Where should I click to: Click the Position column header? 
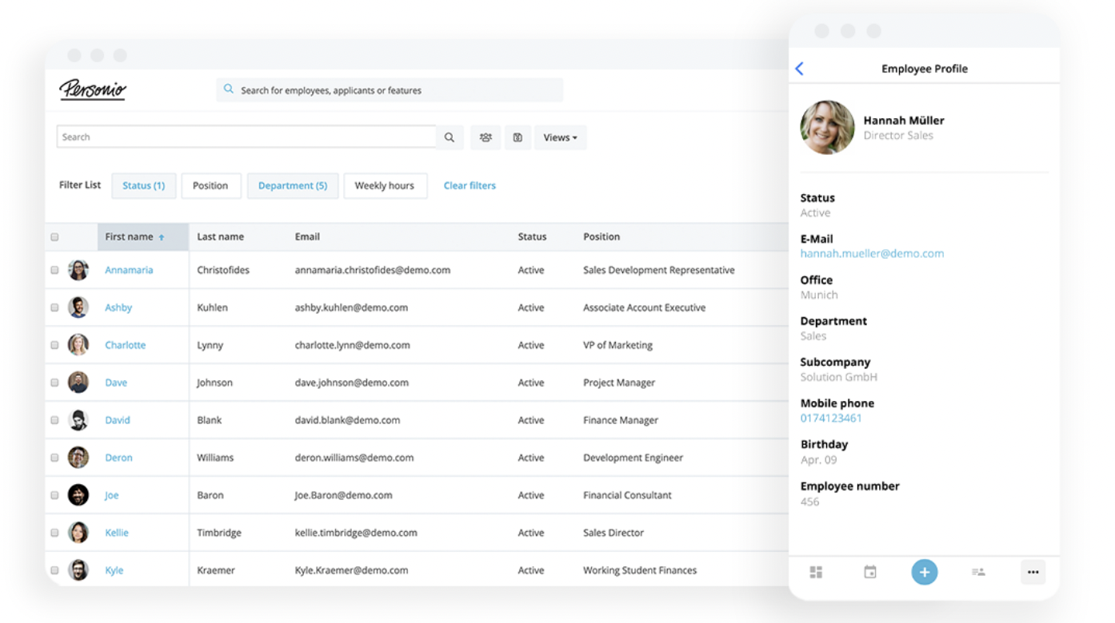click(x=601, y=237)
